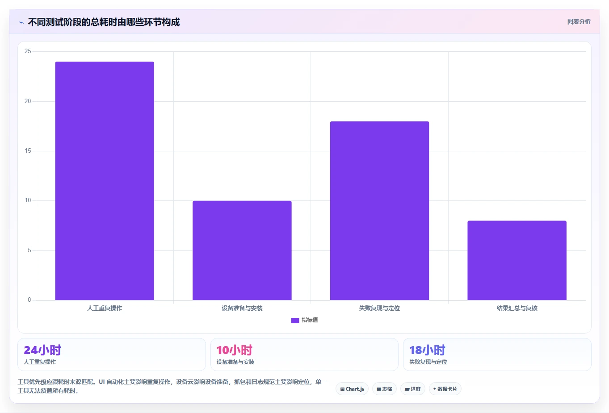Toggle the 指标值 legend color swatch
The image size is (609, 413).
295,321
